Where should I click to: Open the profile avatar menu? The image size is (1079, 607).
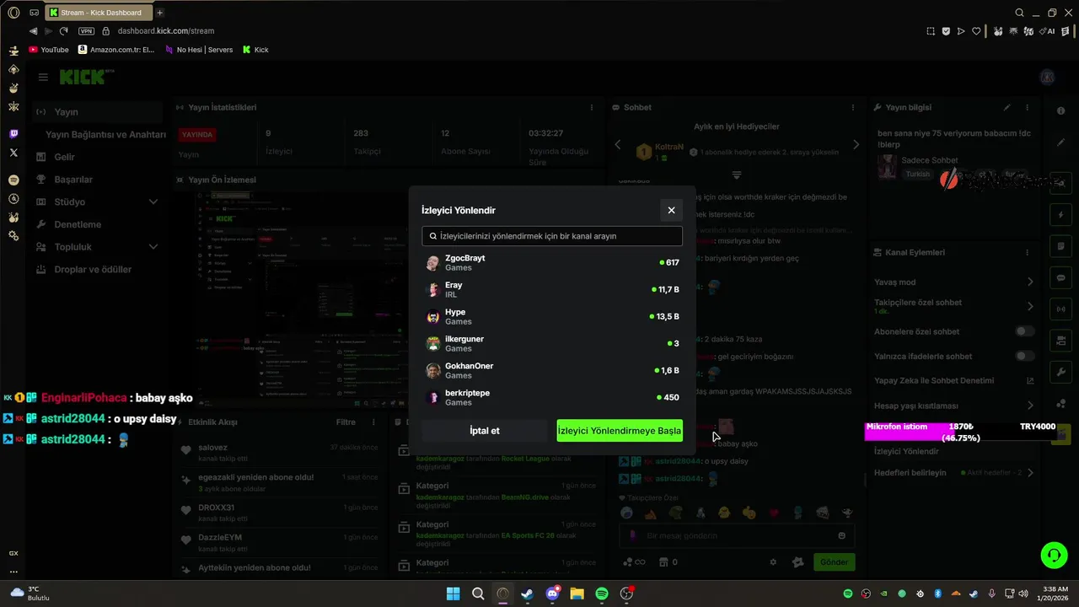(1047, 78)
